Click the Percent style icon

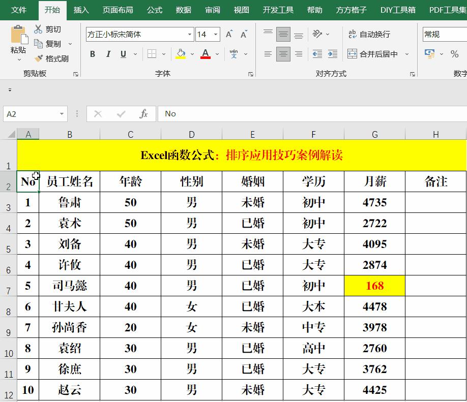pos(454,53)
